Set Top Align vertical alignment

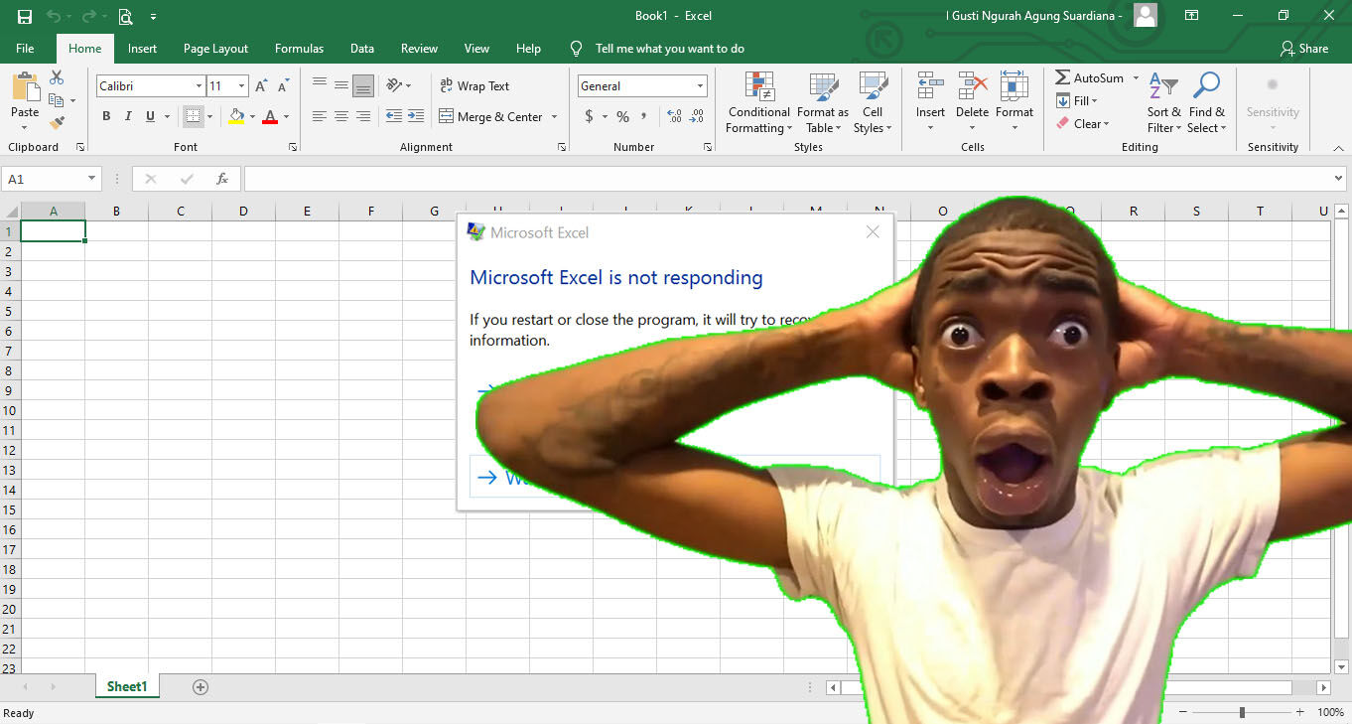pos(320,85)
